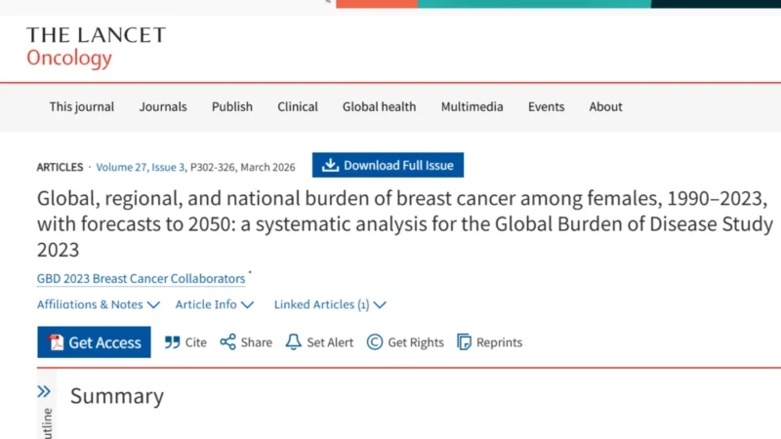Screen dimensions: 781x439
Task: Expand Linked Articles (1) section
Action: coord(330,304)
